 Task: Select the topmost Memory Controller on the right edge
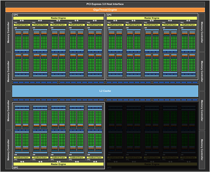[202, 32]
